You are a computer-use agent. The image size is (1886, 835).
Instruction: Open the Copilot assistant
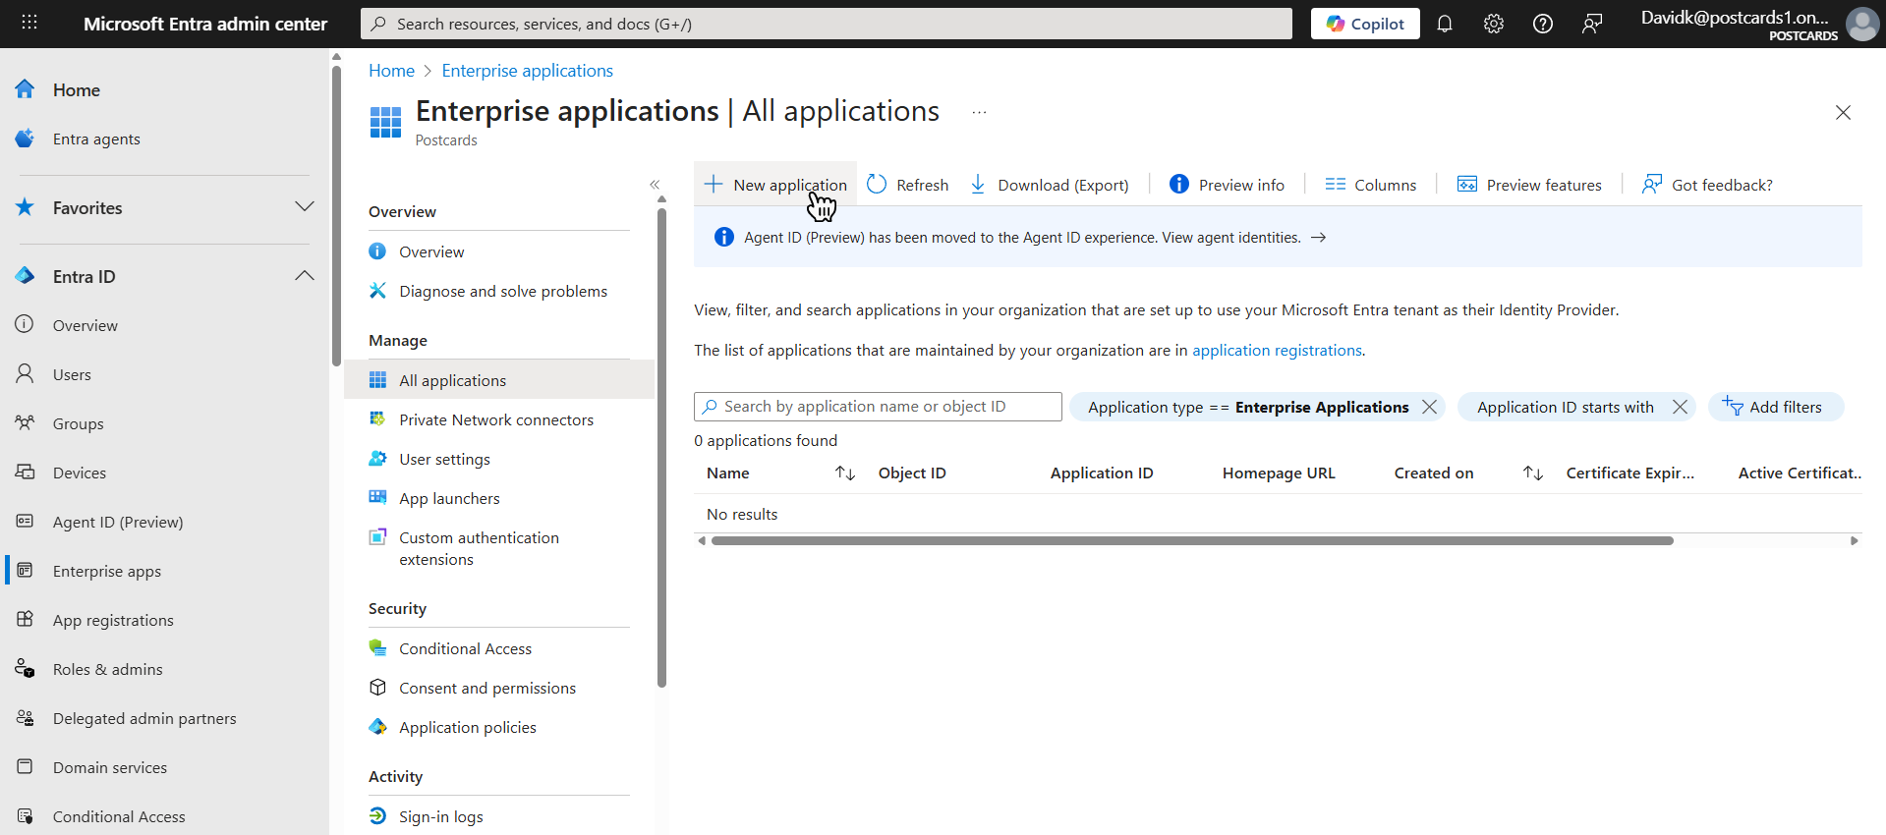click(1365, 24)
